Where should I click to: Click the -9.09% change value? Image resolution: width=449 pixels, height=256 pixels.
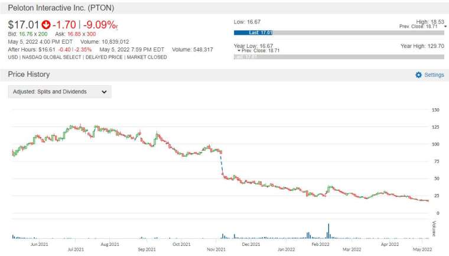click(x=100, y=25)
